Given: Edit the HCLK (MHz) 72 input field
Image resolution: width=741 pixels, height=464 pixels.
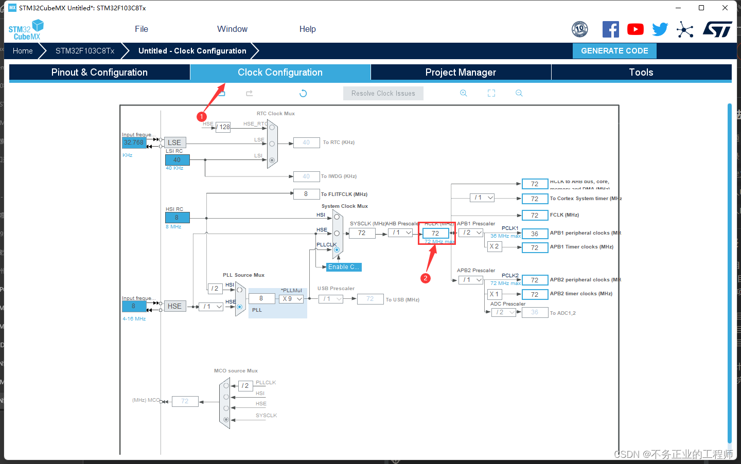Looking at the screenshot, I should [x=435, y=233].
